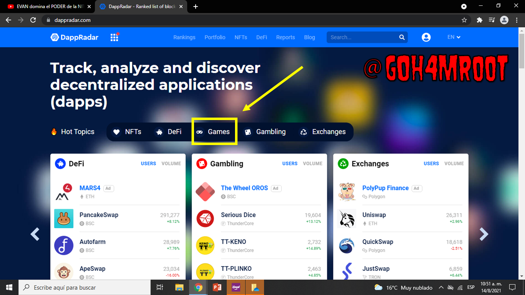
Task: Open the user account icon
Action: click(x=426, y=37)
